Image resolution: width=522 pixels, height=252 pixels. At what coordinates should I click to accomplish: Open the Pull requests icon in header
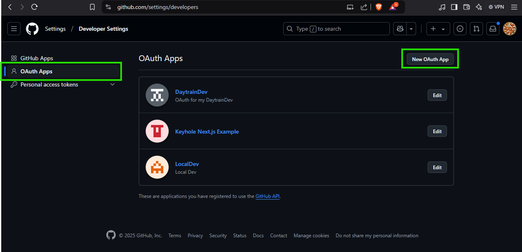pos(476,29)
